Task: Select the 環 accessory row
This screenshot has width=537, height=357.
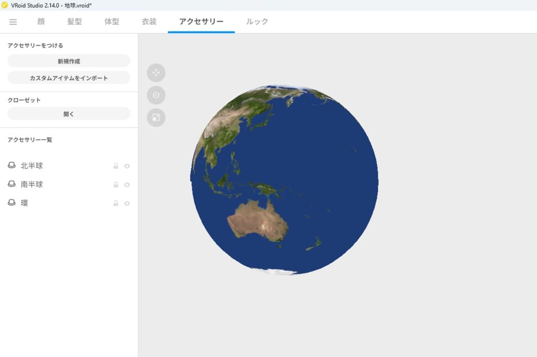Action: [x=69, y=203]
